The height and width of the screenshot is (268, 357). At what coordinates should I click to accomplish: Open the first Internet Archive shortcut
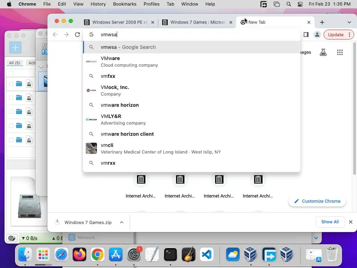click(141, 186)
